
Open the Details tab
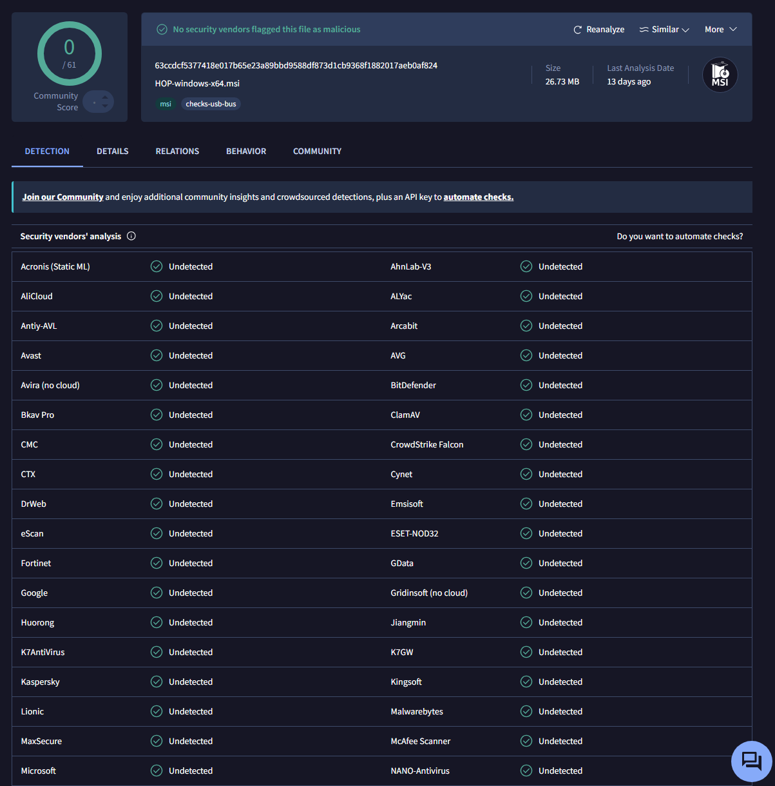[x=113, y=151]
